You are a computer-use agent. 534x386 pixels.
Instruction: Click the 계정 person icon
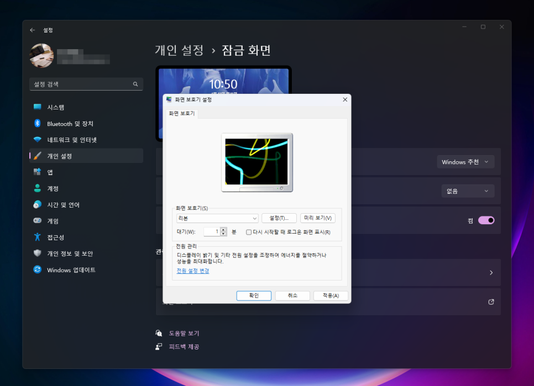(38, 188)
